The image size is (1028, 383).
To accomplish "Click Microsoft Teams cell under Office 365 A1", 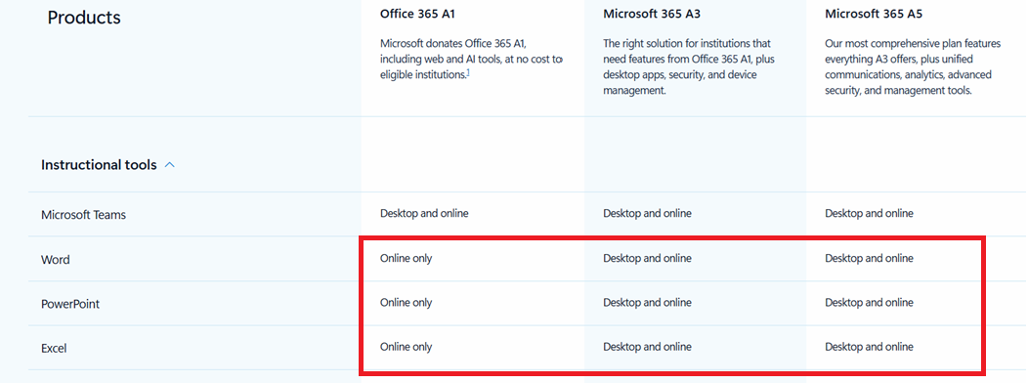I will 424,213.
